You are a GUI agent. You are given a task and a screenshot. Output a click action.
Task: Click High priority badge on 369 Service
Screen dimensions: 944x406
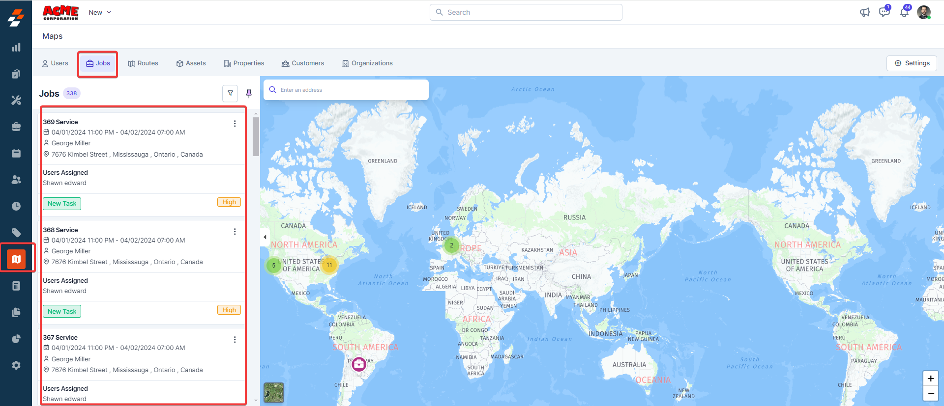click(x=229, y=202)
